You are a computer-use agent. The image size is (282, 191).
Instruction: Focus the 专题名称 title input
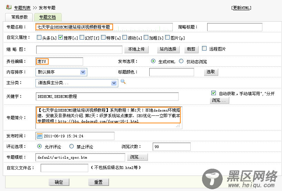click(x=104, y=27)
